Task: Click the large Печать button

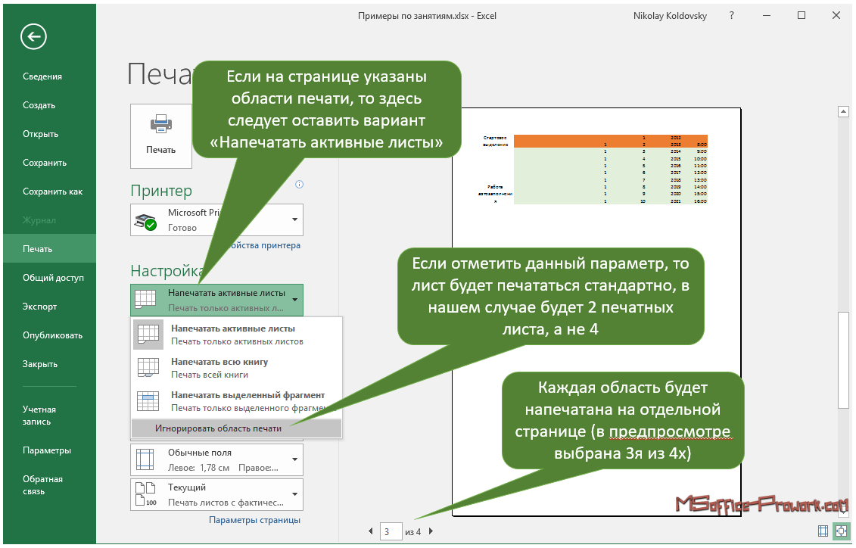Action: click(161, 136)
